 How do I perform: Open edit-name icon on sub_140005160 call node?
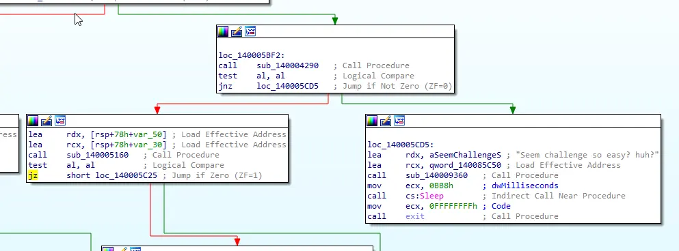click(46, 121)
